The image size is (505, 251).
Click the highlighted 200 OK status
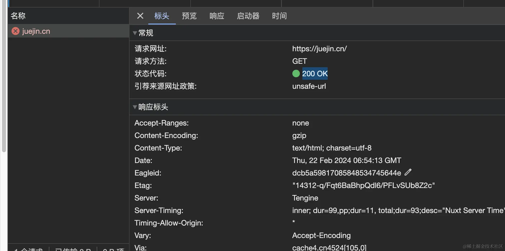click(315, 73)
